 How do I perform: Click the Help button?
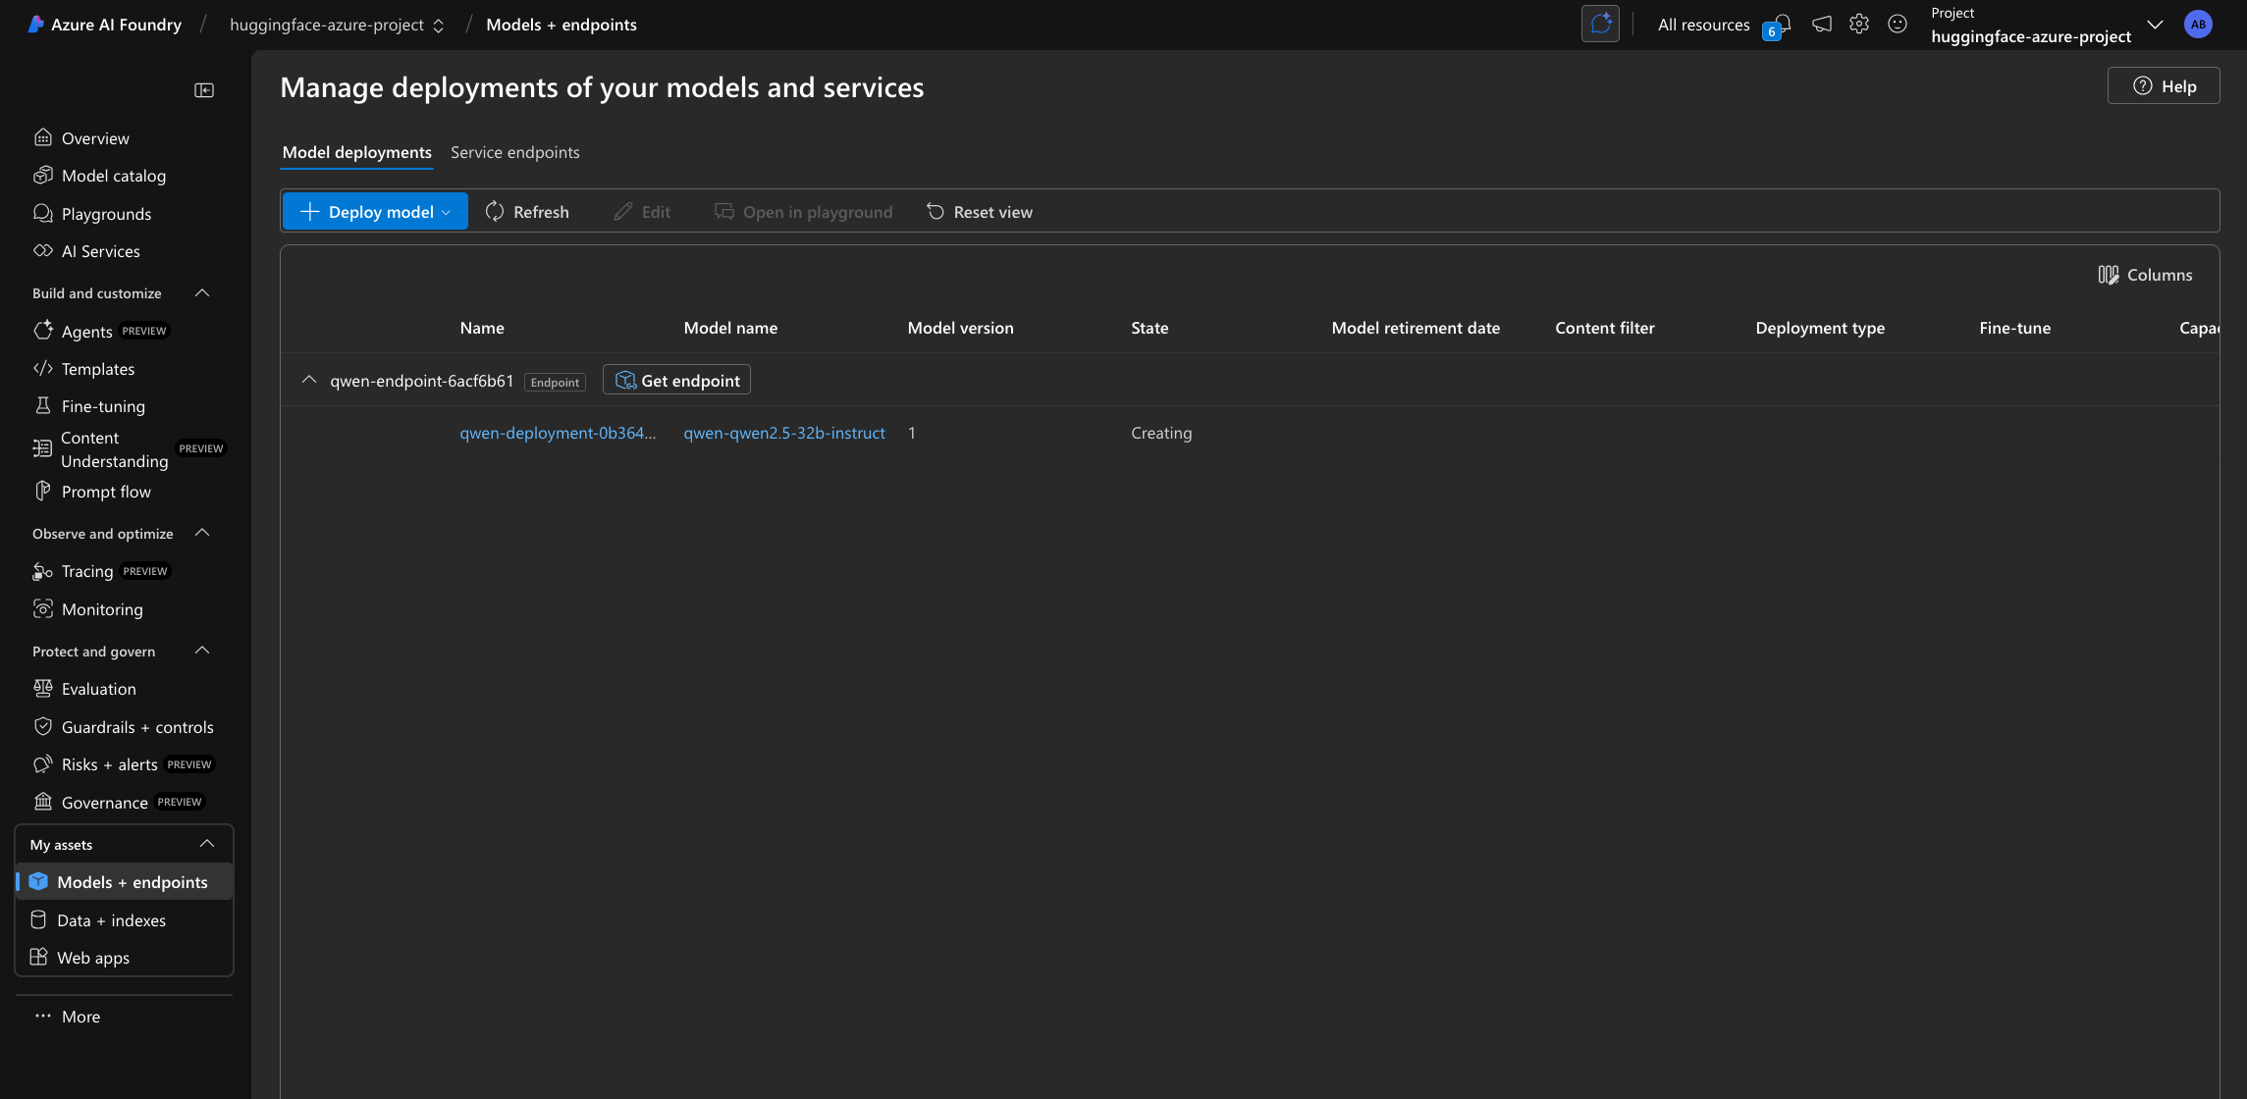point(2162,85)
